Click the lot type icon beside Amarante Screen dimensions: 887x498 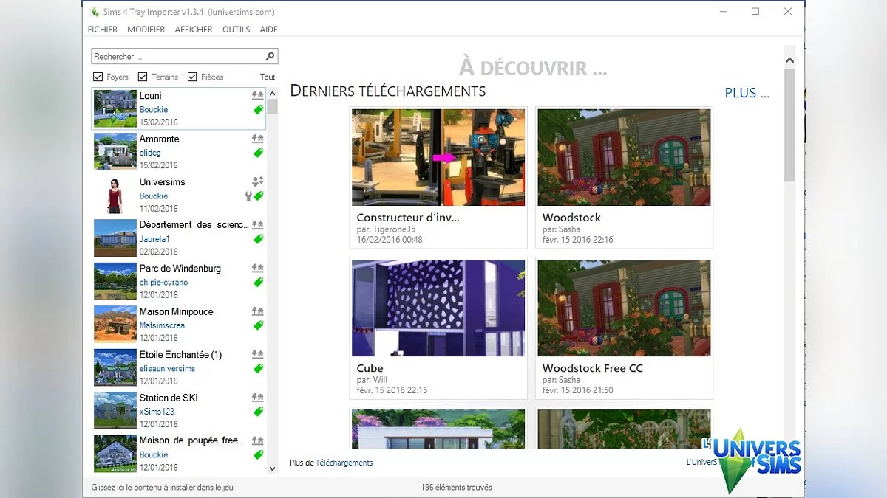[256, 139]
